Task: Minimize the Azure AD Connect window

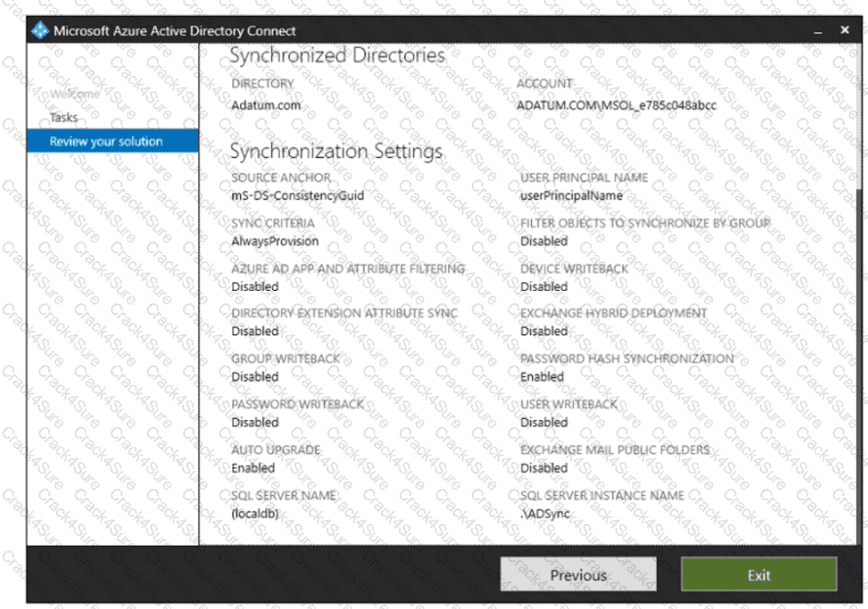Action: click(817, 30)
